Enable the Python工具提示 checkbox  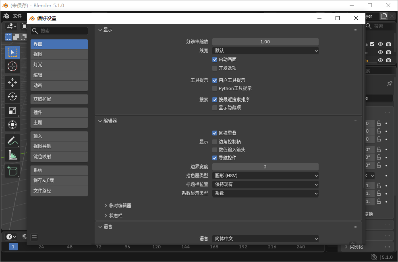coord(215,88)
